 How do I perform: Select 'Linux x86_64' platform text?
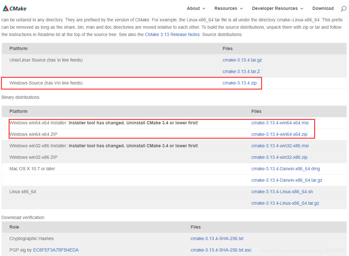[x=23, y=192]
